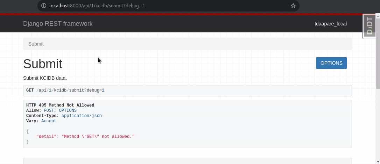Click the 'HTTP 405 Method Not Allowed' status line
The image size is (380, 164).
[60, 105]
